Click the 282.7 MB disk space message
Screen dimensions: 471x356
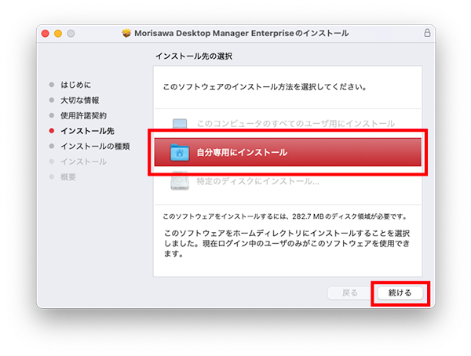click(x=285, y=216)
